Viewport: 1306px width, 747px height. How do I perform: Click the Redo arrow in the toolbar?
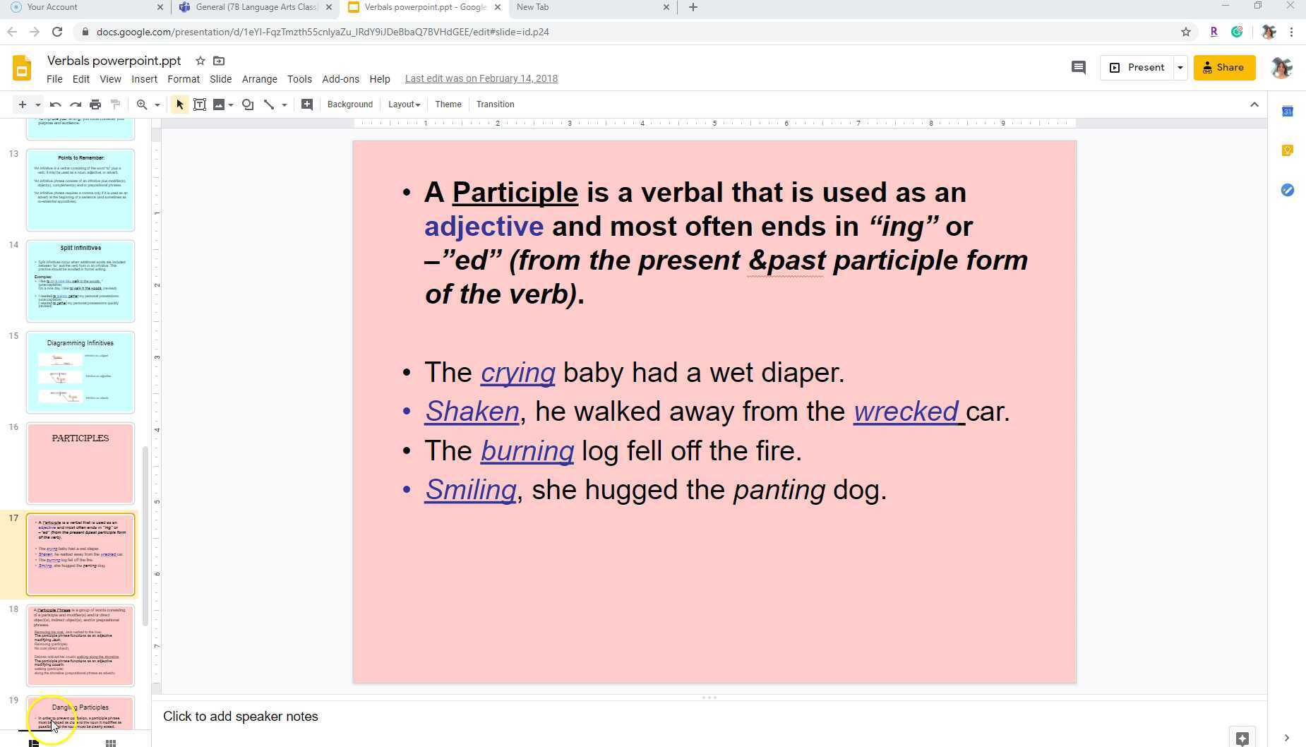tap(76, 104)
